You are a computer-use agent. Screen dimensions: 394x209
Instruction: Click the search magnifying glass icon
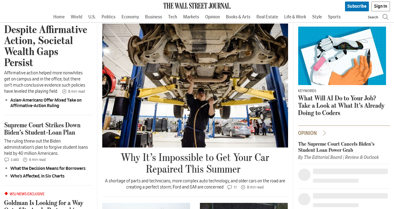(385, 17)
